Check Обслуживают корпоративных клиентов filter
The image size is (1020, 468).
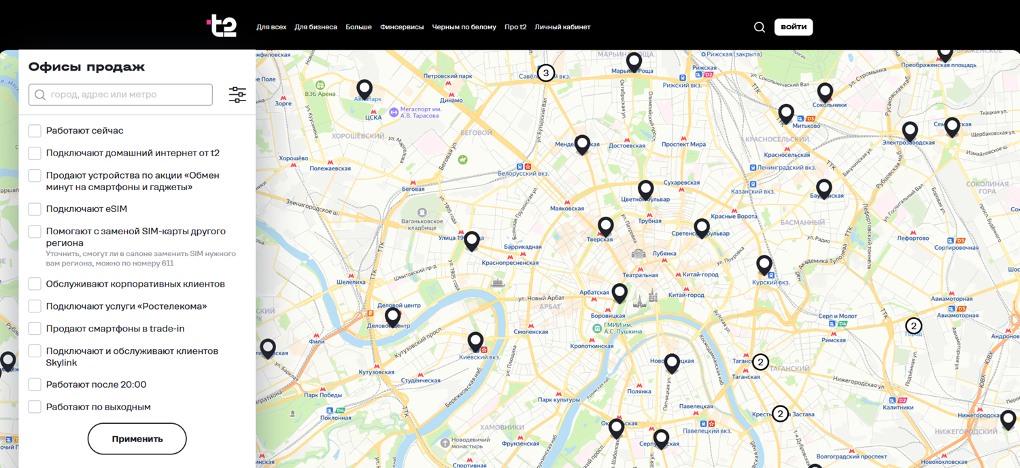coord(35,284)
